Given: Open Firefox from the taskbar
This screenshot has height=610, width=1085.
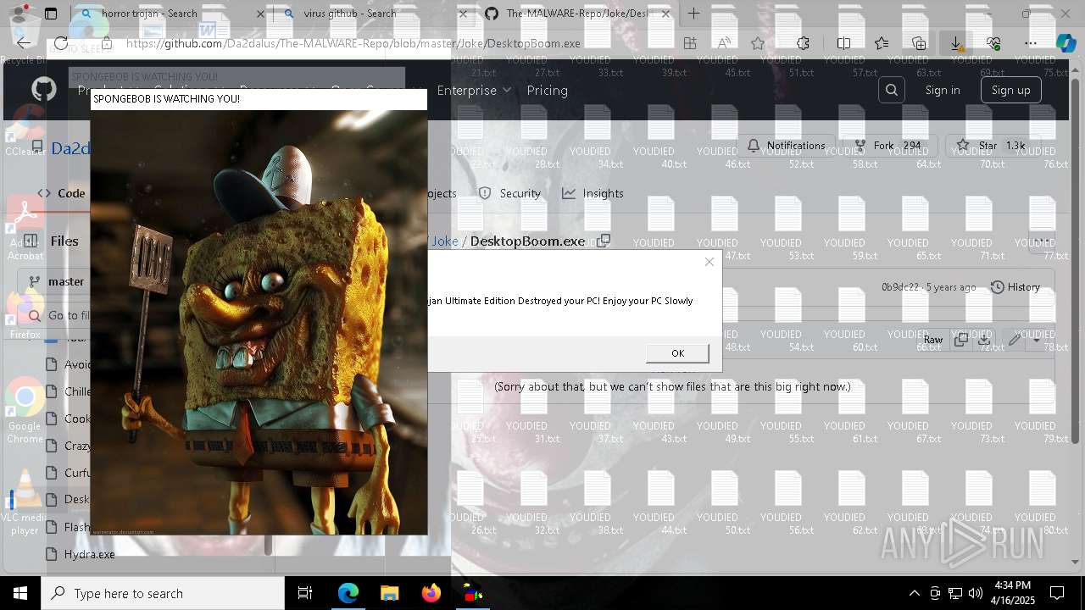Looking at the screenshot, I should [x=431, y=593].
